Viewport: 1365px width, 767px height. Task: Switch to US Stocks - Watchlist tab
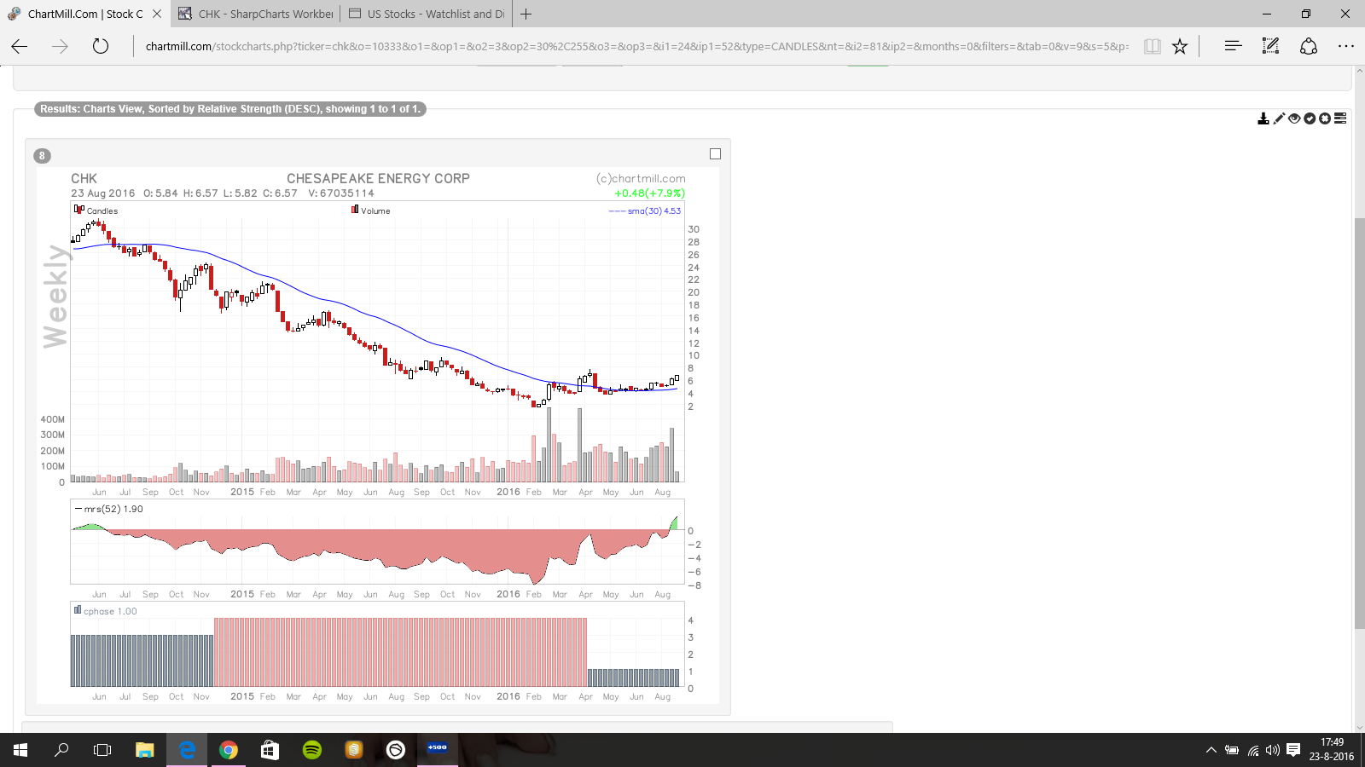427,14
